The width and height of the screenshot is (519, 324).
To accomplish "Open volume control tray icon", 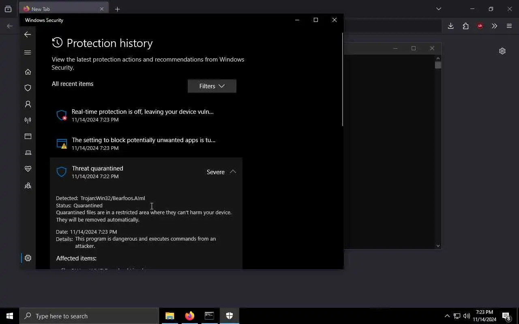I will click(x=467, y=316).
